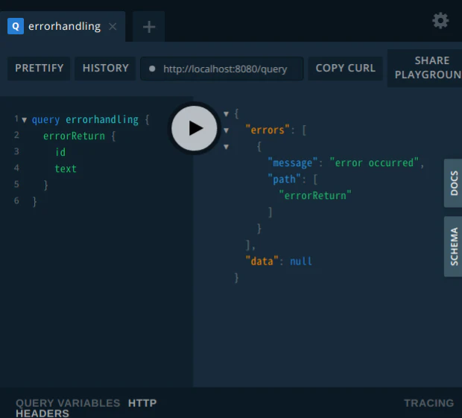Collapse query at line 1 fold arrow

tap(24, 120)
